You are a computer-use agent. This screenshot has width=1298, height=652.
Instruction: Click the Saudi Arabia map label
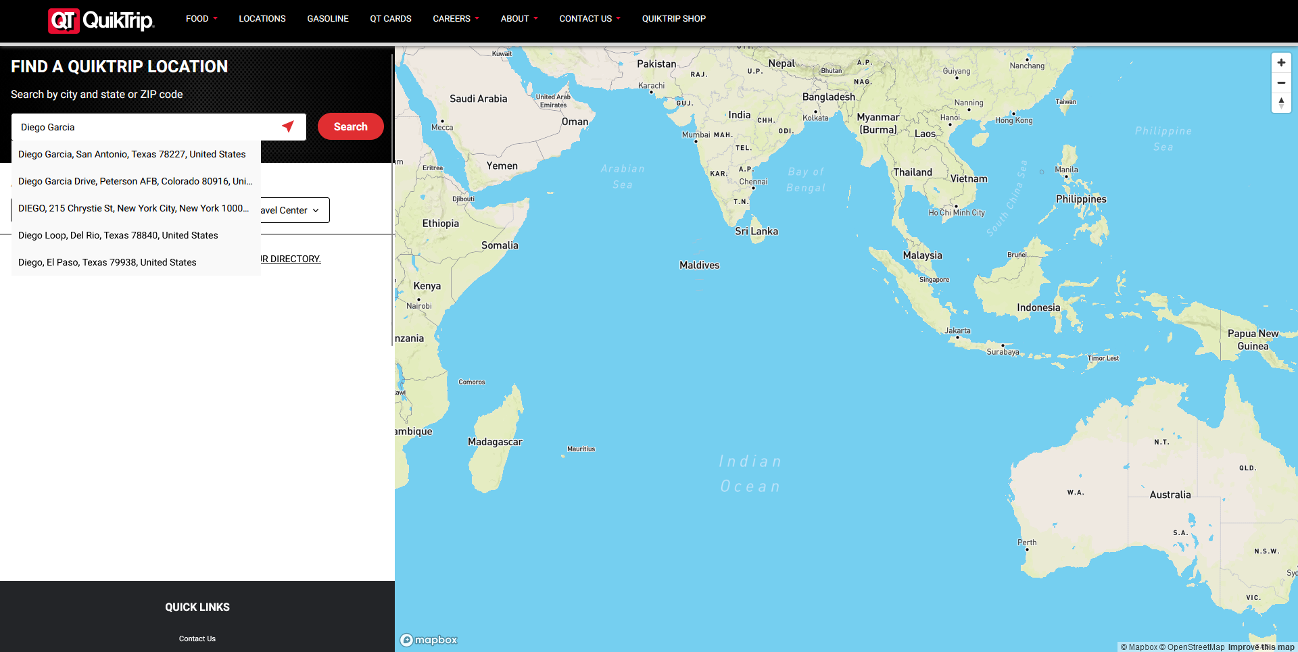[478, 99]
